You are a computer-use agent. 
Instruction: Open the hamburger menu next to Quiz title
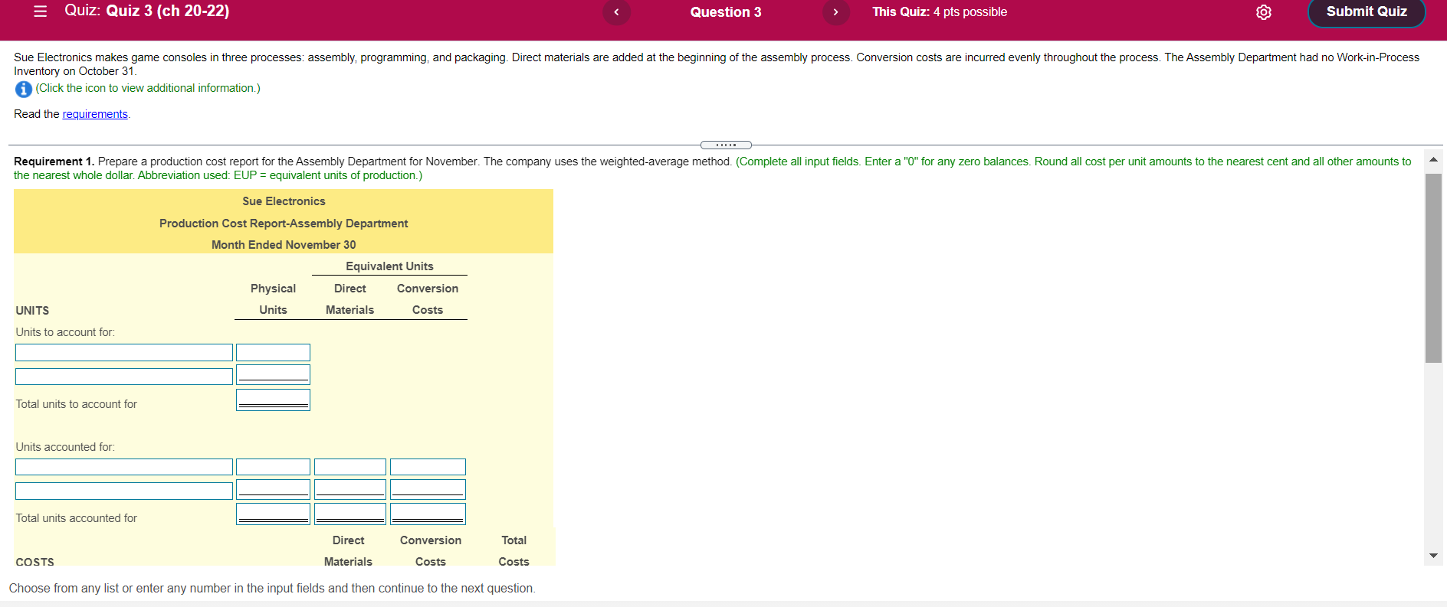41,11
